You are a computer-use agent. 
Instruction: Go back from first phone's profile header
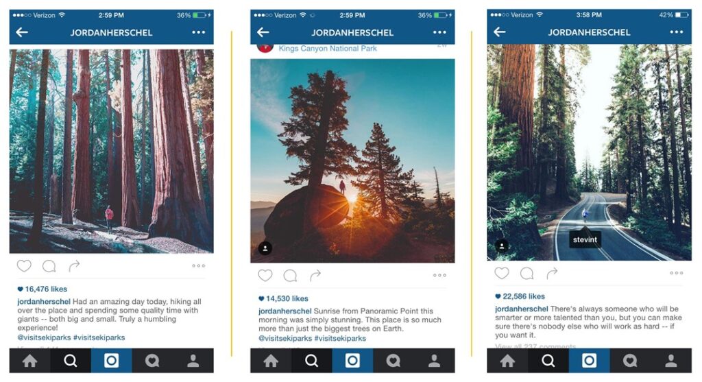[x=22, y=32]
